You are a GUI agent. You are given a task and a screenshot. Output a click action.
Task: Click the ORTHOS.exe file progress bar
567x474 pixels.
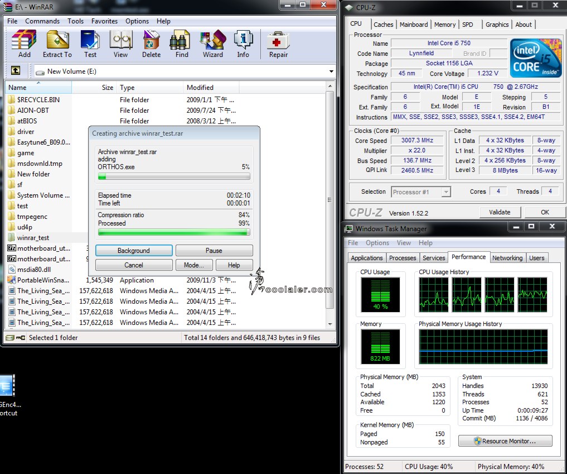coord(174,176)
